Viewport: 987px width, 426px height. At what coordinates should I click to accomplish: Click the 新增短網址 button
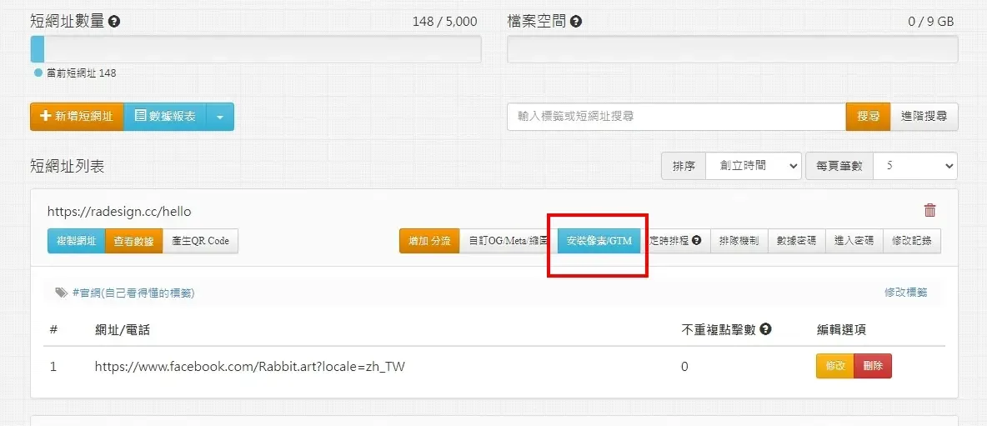click(x=77, y=117)
